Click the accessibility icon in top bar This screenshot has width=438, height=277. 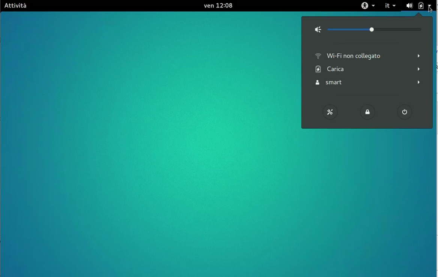pyautogui.click(x=364, y=6)
